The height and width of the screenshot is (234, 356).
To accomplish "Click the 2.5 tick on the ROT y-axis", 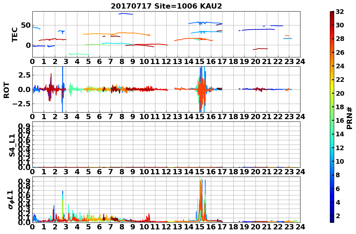I will (25, 75).
